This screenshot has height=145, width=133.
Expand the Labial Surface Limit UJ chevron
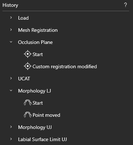tap(11, 139)
